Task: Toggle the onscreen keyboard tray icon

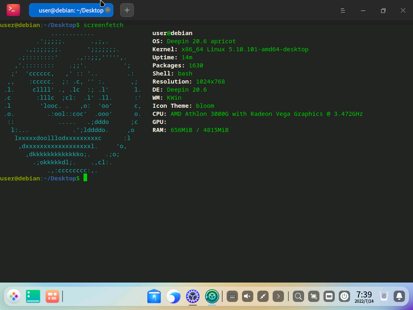Action: click(232, 297)
